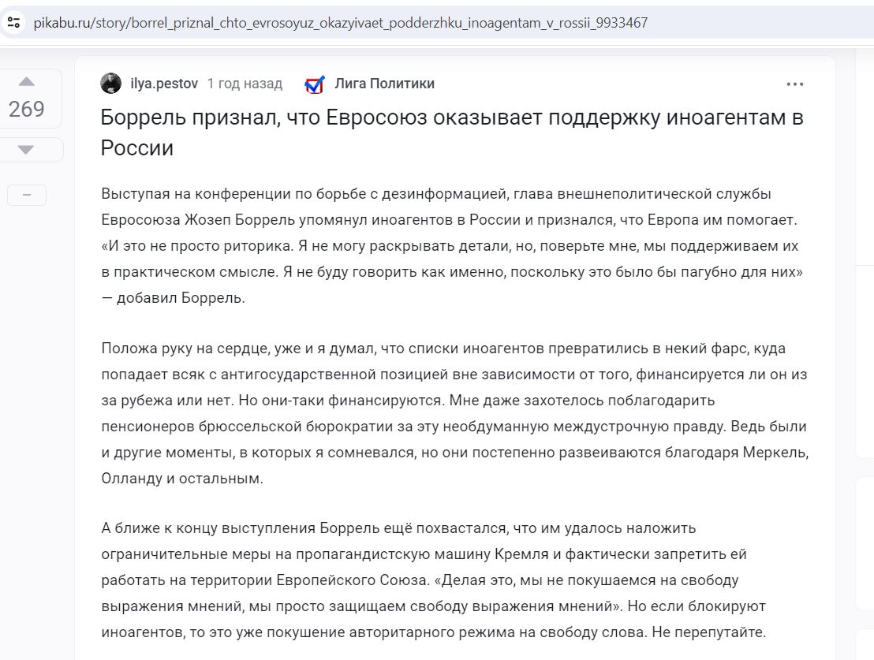Viewport: 874px width, 660px height.
Task: Click the paragraph beginning "Положа руку на сердце"
Action: [455, 413]
